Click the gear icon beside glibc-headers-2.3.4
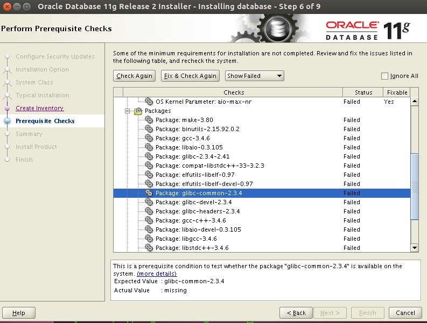Screen dimensions: 427x323 (149, 211)
